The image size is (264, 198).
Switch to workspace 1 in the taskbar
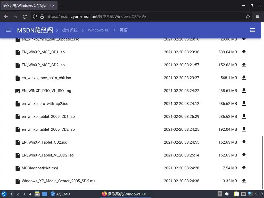pos(11,194)
